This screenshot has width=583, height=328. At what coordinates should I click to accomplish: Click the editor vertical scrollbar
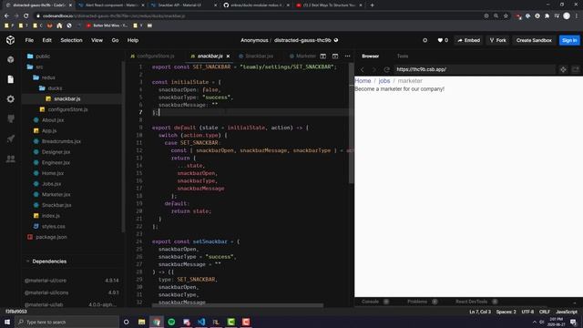(351, 123)
